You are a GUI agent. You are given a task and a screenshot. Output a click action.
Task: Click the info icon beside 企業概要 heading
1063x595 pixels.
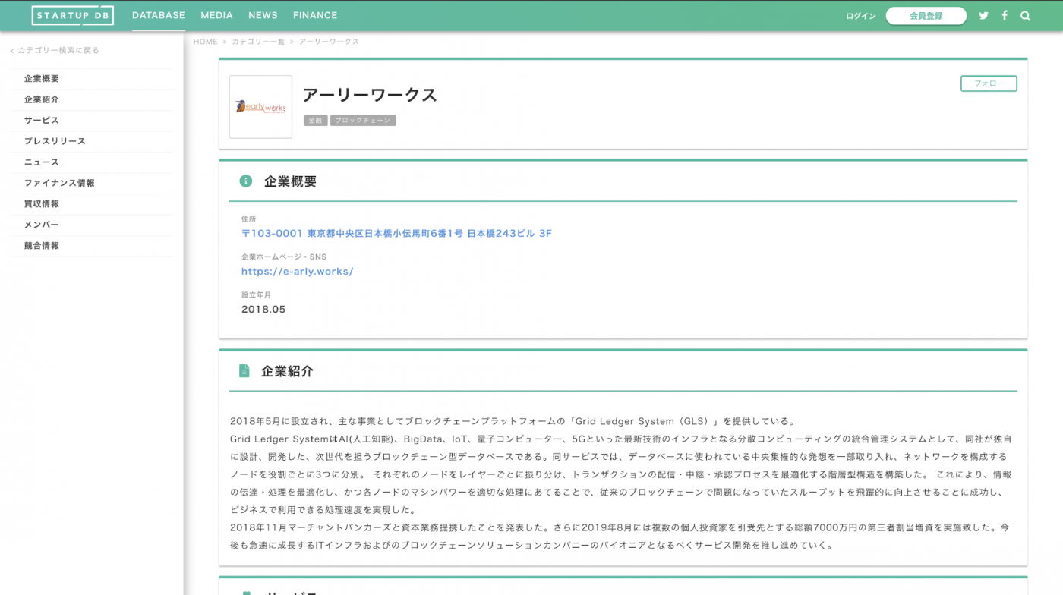244,181
